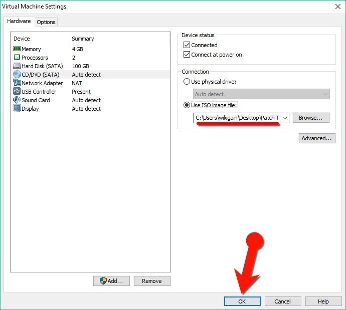Image resolution: width=346 pixels, height=310 pixels.
Task: Select the Network Adapter label
Action: point(42,83)
